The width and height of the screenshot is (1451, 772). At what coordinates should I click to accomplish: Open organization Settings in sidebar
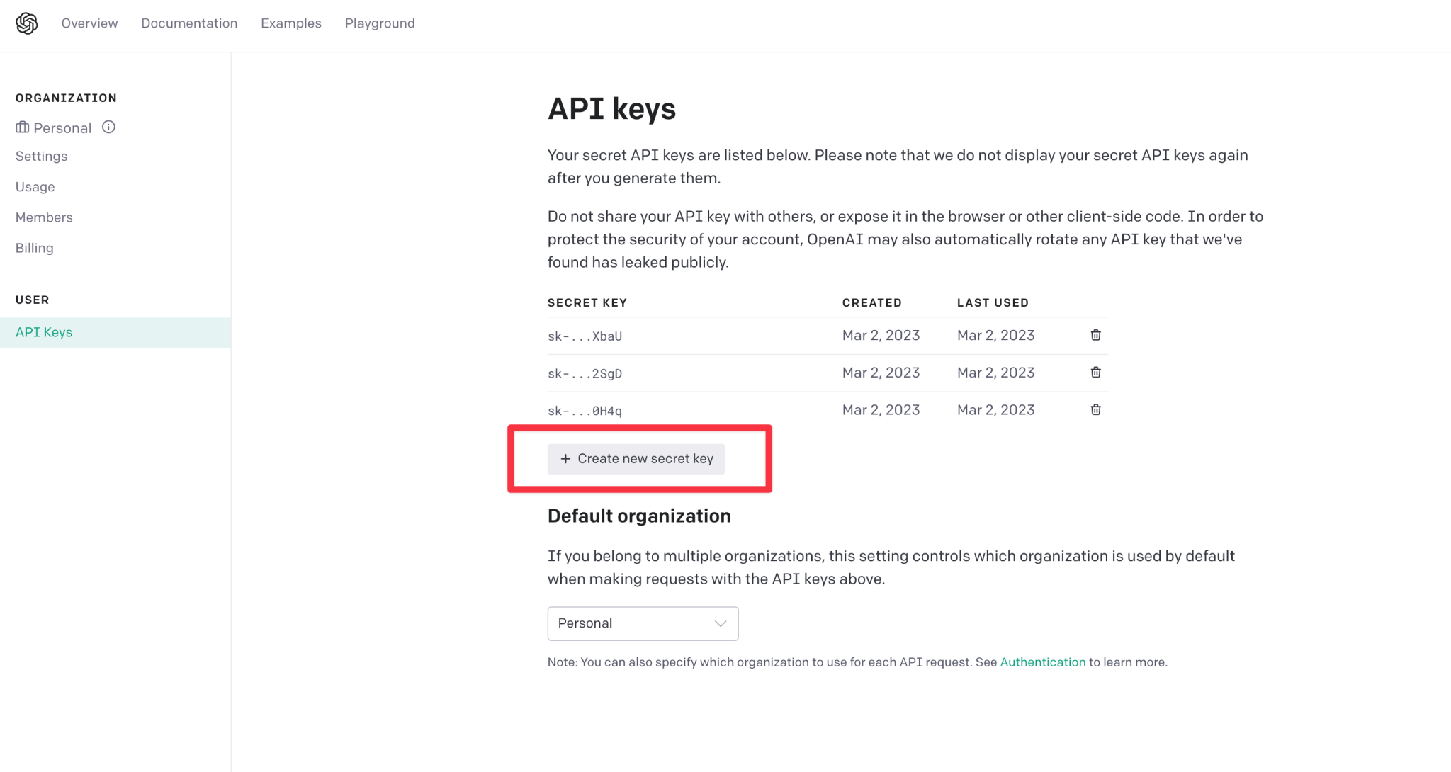click(x=42, y=157)
